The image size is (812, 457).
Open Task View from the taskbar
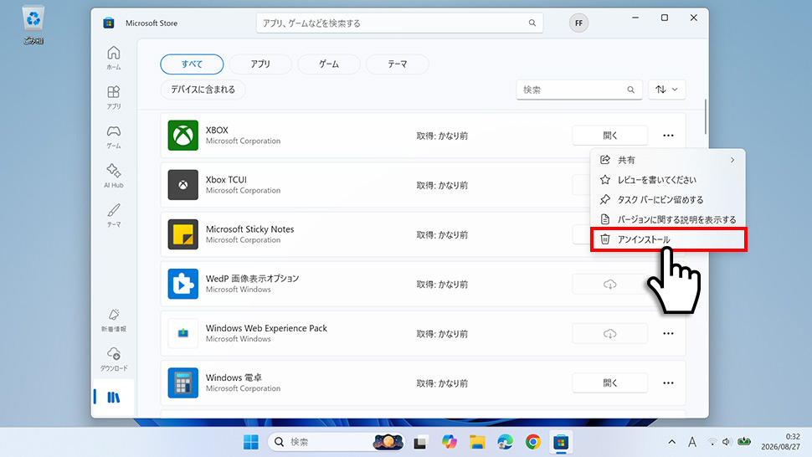(x=420, y=442)
